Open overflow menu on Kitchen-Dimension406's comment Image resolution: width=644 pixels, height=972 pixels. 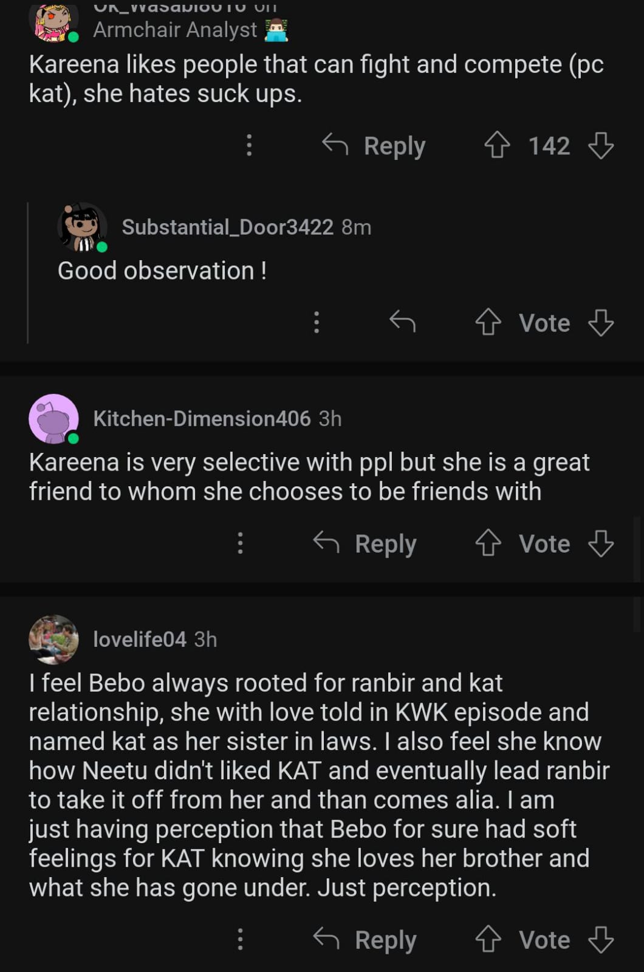(x=241, y=543)
